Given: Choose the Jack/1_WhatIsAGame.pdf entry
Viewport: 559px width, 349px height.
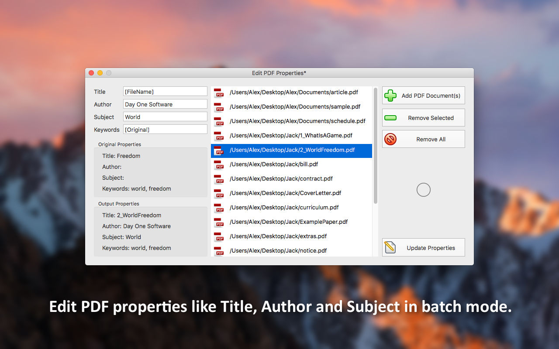Looking at the screenshot, I should pyautogui.click(x=291, y=136).
